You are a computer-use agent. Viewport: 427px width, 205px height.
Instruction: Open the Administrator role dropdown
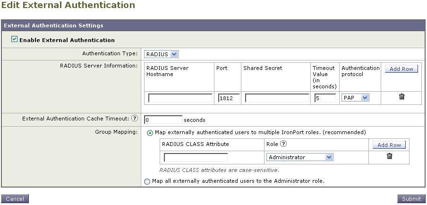[x=300, y=157]
